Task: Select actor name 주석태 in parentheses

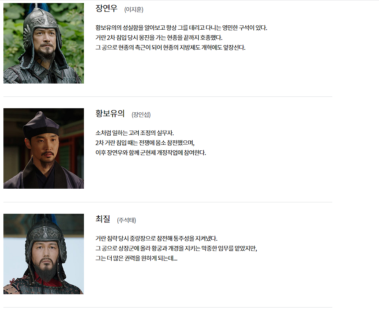Action: 126,220
